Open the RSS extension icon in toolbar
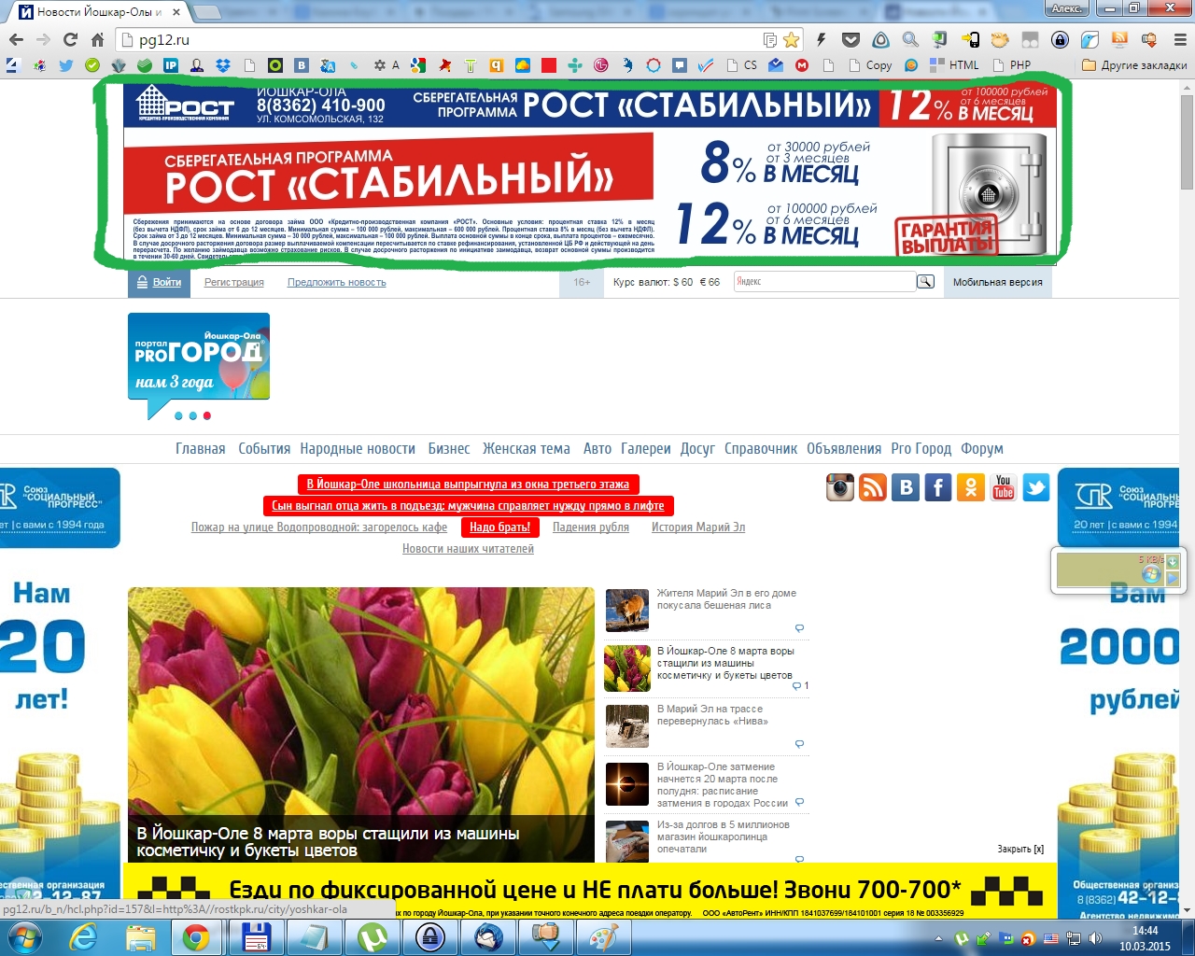This screenshot has width=1195, height=956. pos(1119,39)
